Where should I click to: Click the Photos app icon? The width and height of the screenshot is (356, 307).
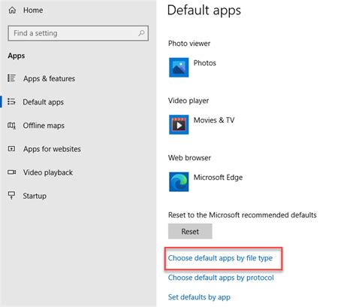(x=179, y=68)
